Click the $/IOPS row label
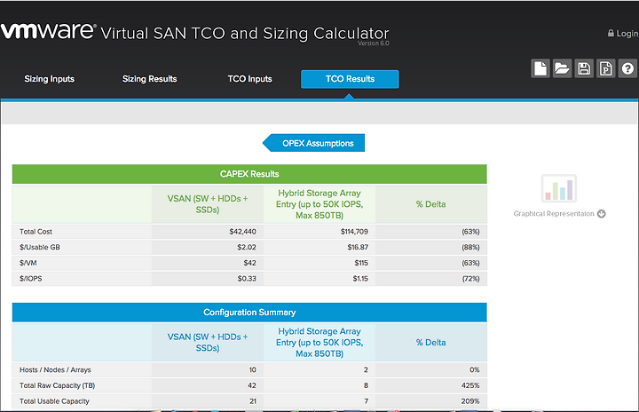 coord(30,279)
